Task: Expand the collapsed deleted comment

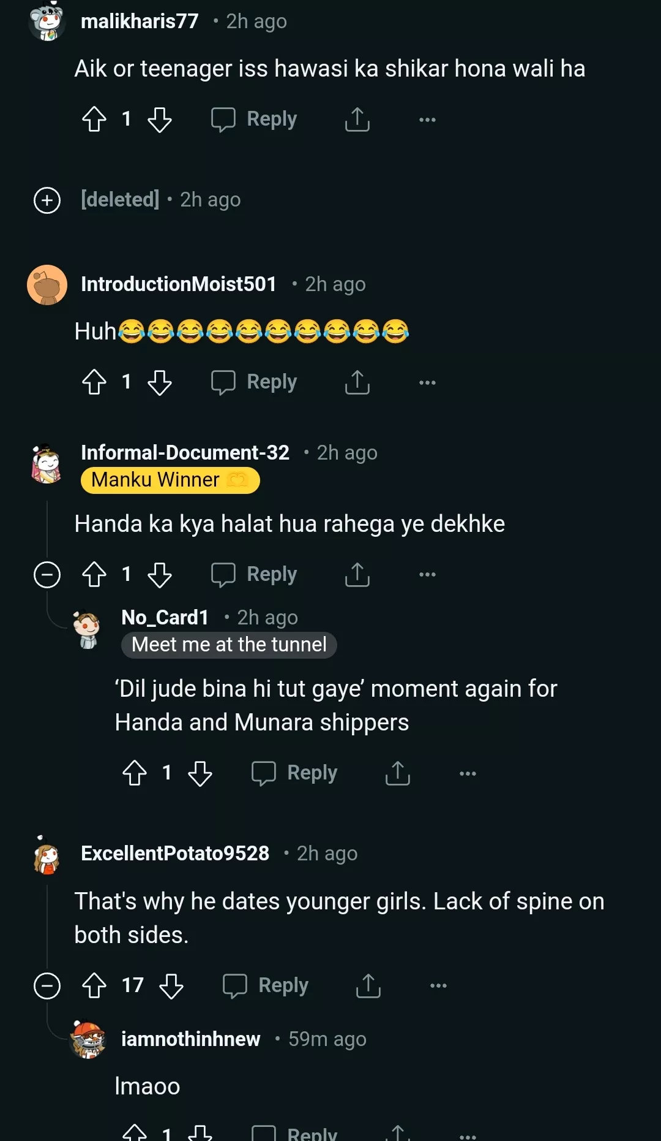Action: (47, 200)
